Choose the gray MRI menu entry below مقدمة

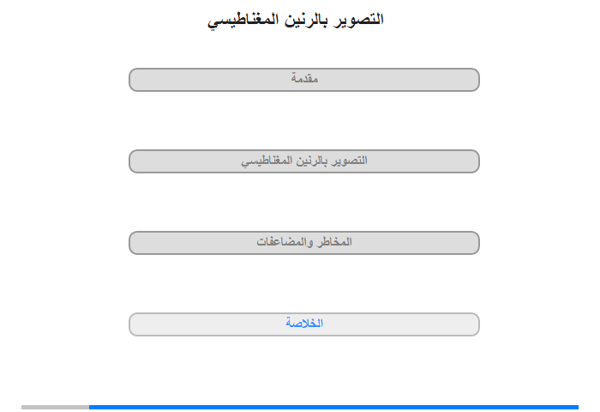pyautogui.click(x=303, y=161)
